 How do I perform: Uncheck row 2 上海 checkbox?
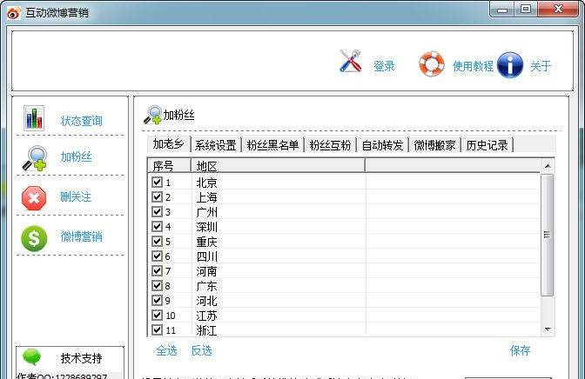click(x=157, y=196)
